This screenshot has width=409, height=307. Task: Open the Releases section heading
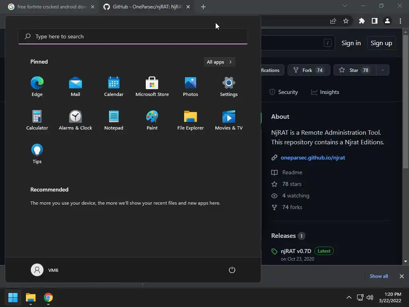[283, 236]
